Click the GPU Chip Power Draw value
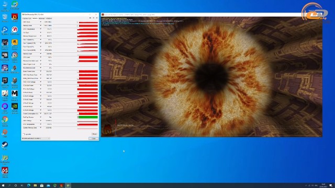This screenshot has width=335, height=188. point(48,75)
